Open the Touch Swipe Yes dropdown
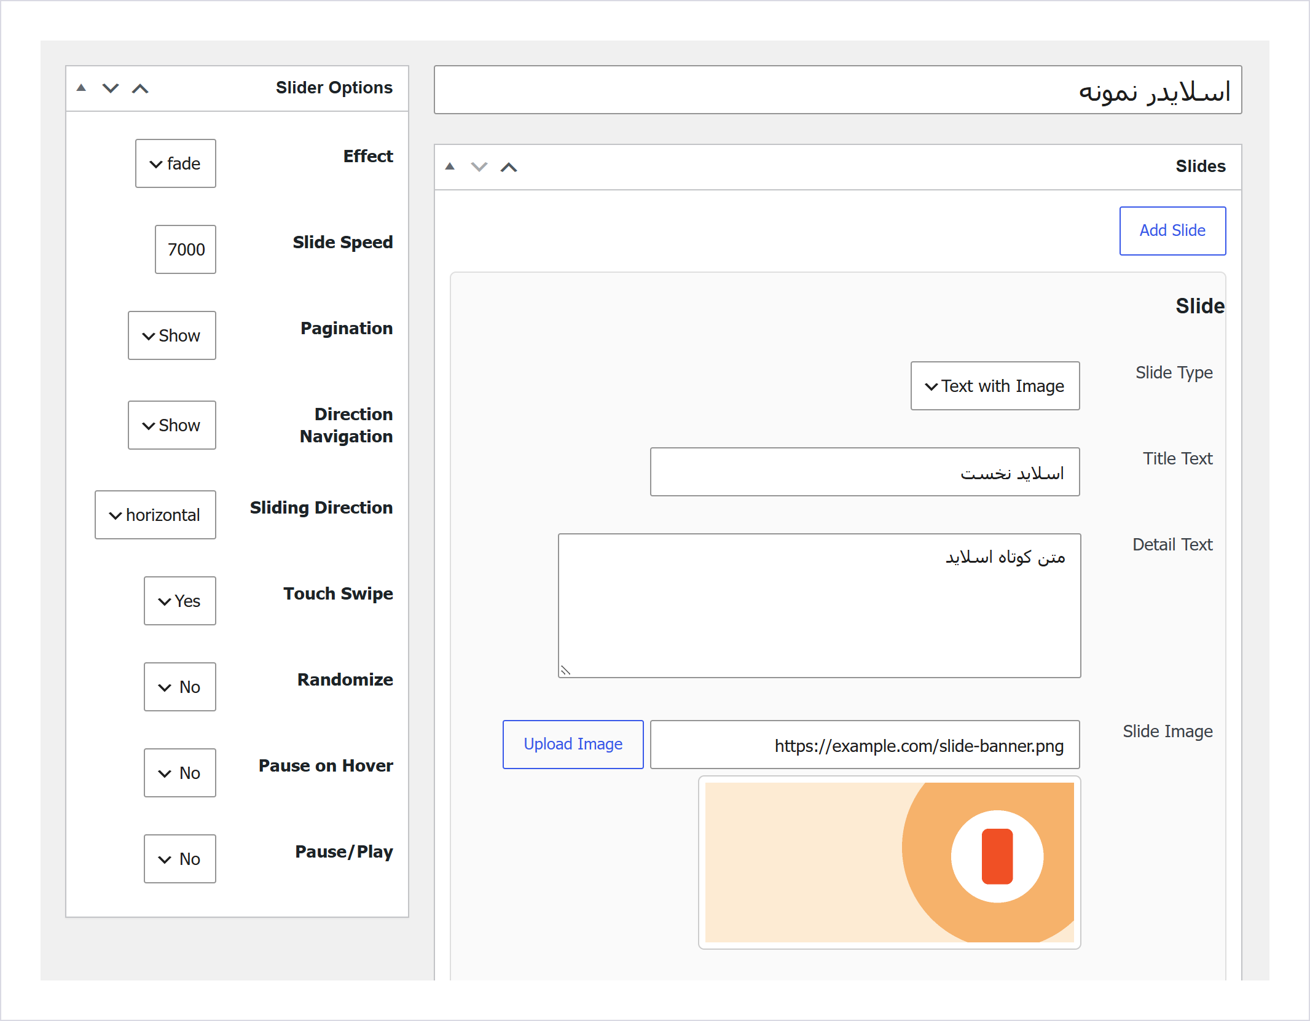Image resolution: width=1310 pixels, height=1021 pixels. [x=180, y=601]
